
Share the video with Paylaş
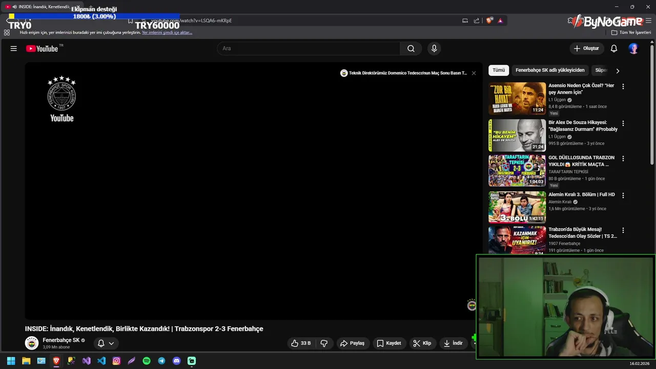(353, 343)
